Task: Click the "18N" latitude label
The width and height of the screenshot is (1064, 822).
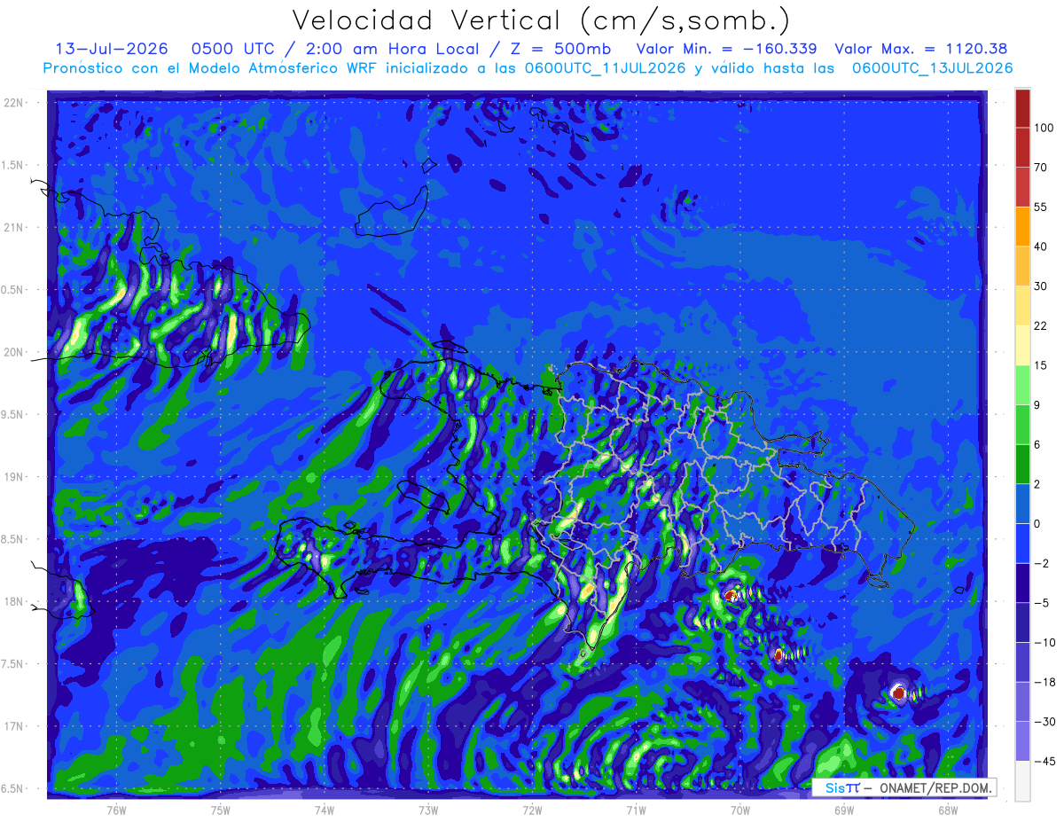Action: coord(14,602)
